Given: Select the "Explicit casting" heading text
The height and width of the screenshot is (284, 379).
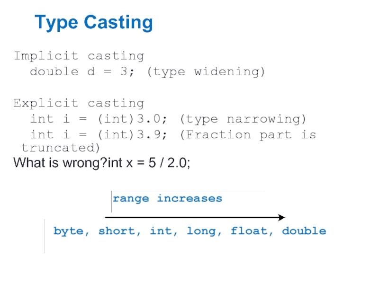Looking at the screenshot, I should (x=79, y=103).
